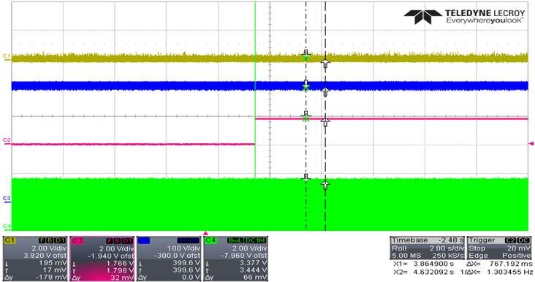Viewport: 535px width, 282px height.
Task: Click the pink trigger position marker below the grid
Action: click(206, 233)
